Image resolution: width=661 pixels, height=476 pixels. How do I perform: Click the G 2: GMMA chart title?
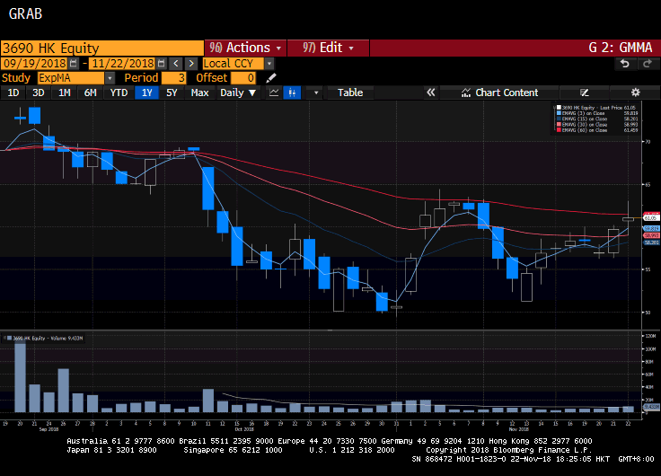pyautogui.click(x=620, y=48)
